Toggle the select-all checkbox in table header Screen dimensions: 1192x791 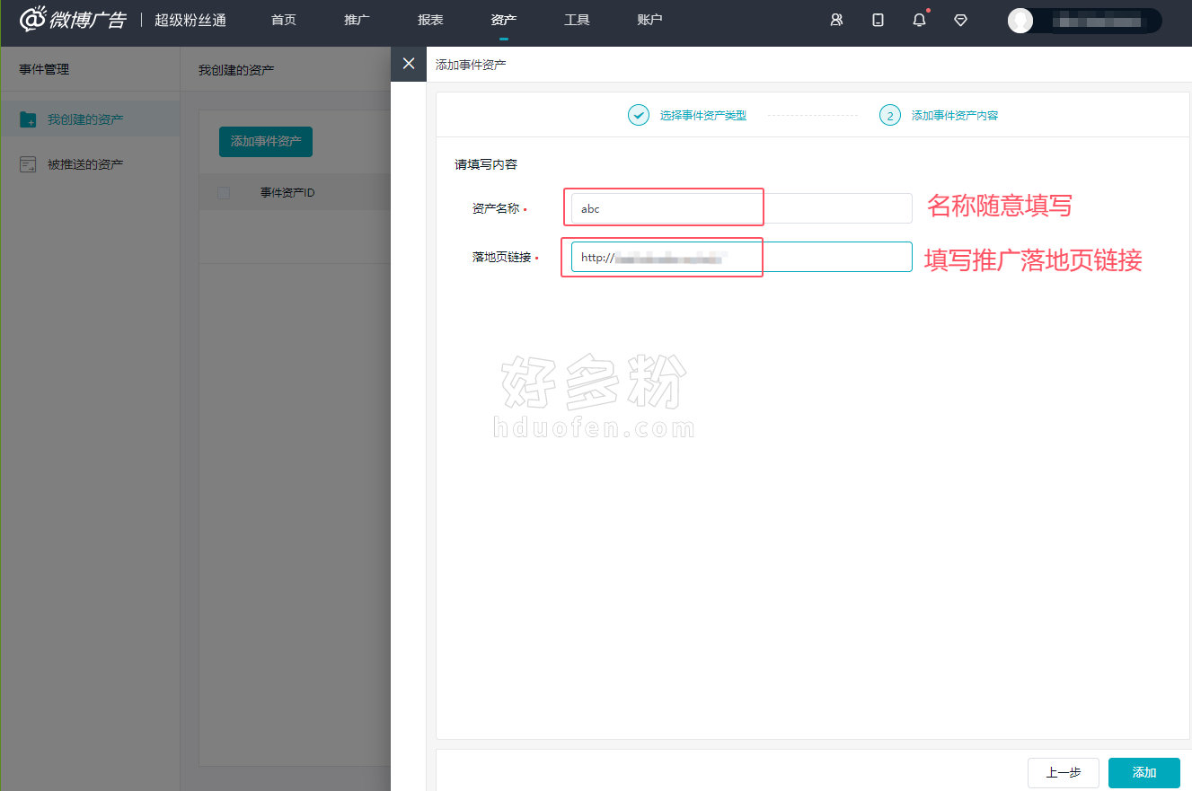pos(224,193)
